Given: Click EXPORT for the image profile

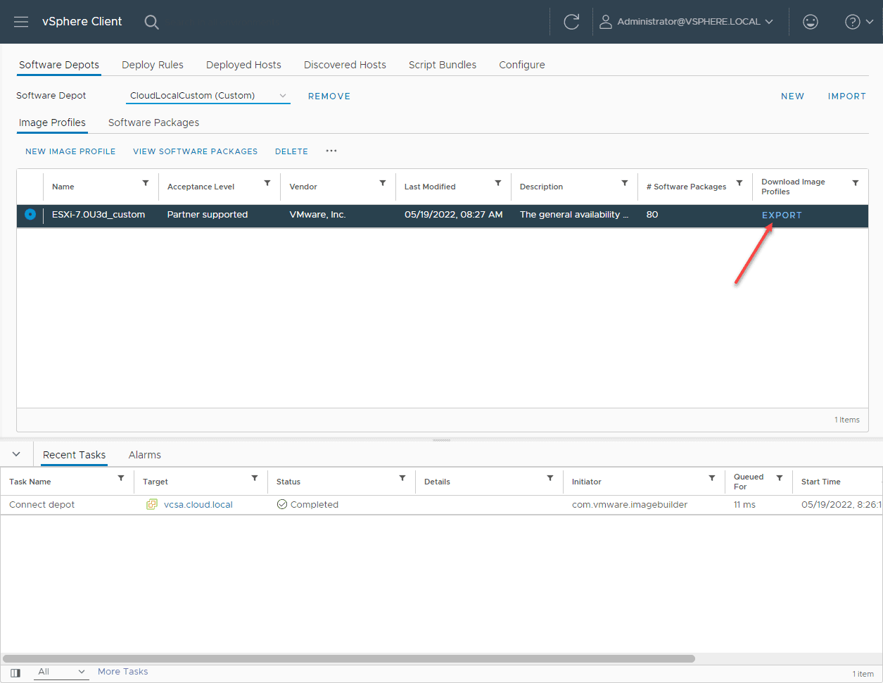Looking at the screenshot, I should click(x=782, y=215).
